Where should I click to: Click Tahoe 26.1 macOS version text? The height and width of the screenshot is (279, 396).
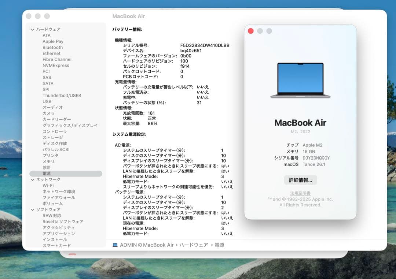tap(314, 164)
